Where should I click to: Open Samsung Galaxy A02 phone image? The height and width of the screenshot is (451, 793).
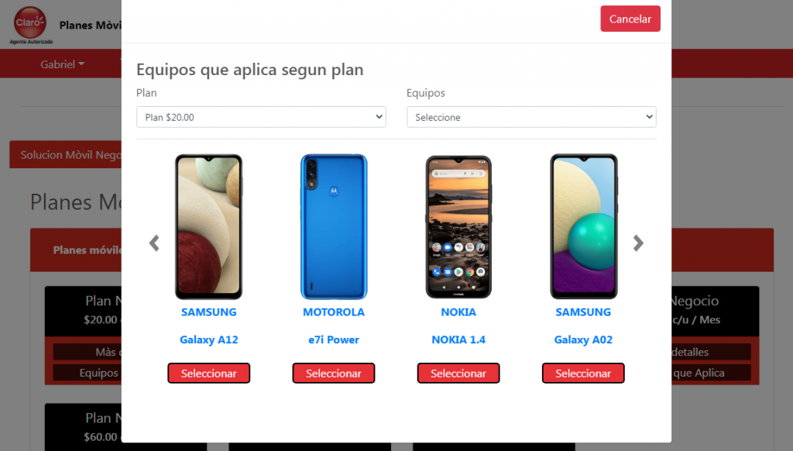click(584, 227)
